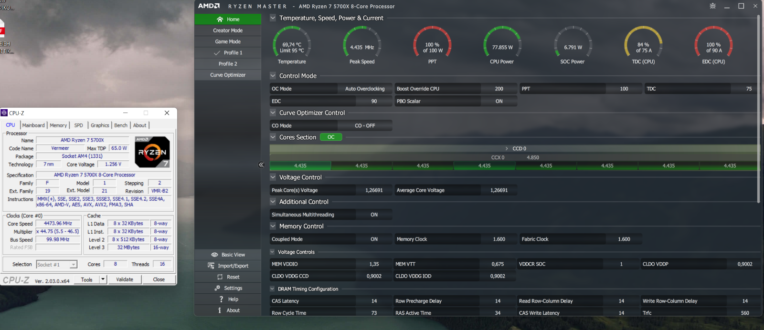Toggle Simultaneous Multithreading ON value
This screenshot has height=330, width=764.
click(x=374, y=215)
